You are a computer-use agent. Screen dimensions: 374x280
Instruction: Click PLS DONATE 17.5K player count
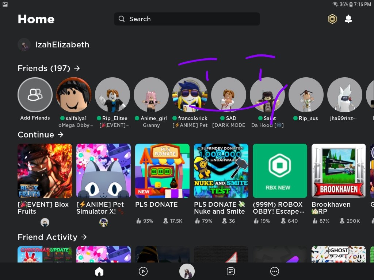pyautogui.click(x=173, y=221)
